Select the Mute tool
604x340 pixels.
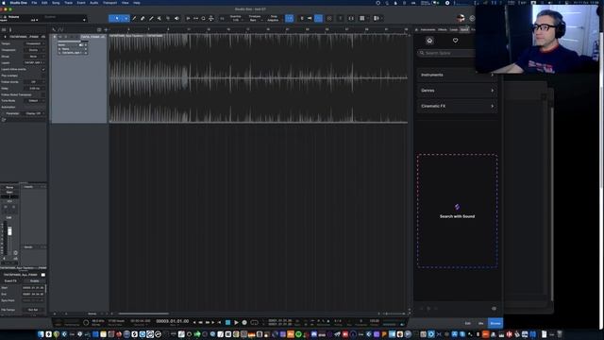coord(159,18)
